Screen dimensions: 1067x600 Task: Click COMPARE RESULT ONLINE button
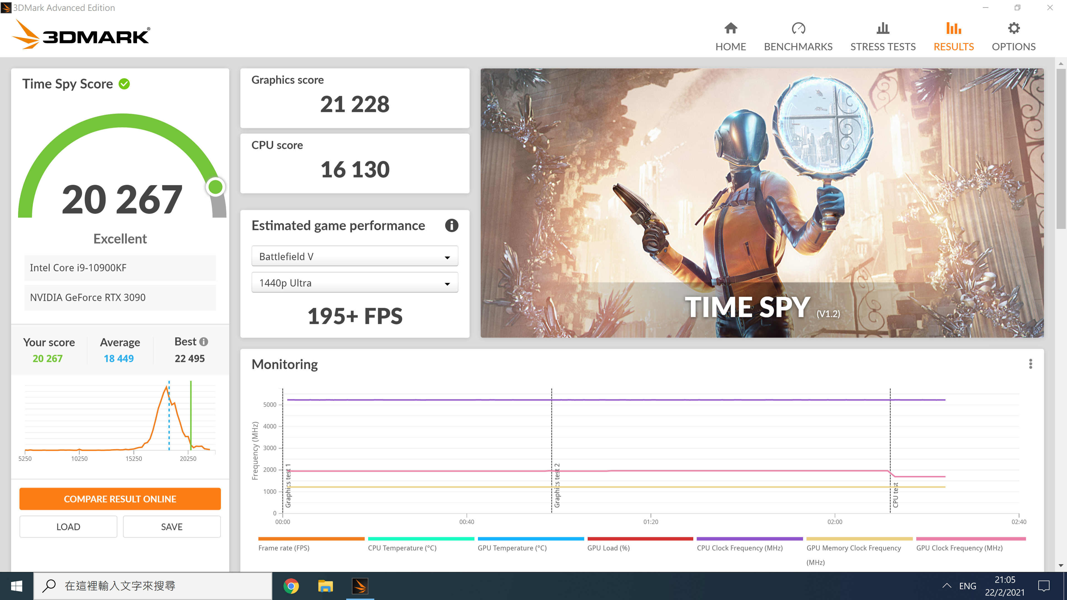point(120,499)
